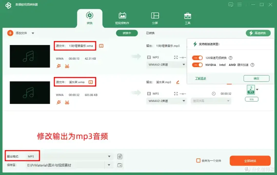Click MP3 film icon in 溪水声 row
Image resolution: width=277 pixels, height=175 pixels.
[x=149, y=94]
